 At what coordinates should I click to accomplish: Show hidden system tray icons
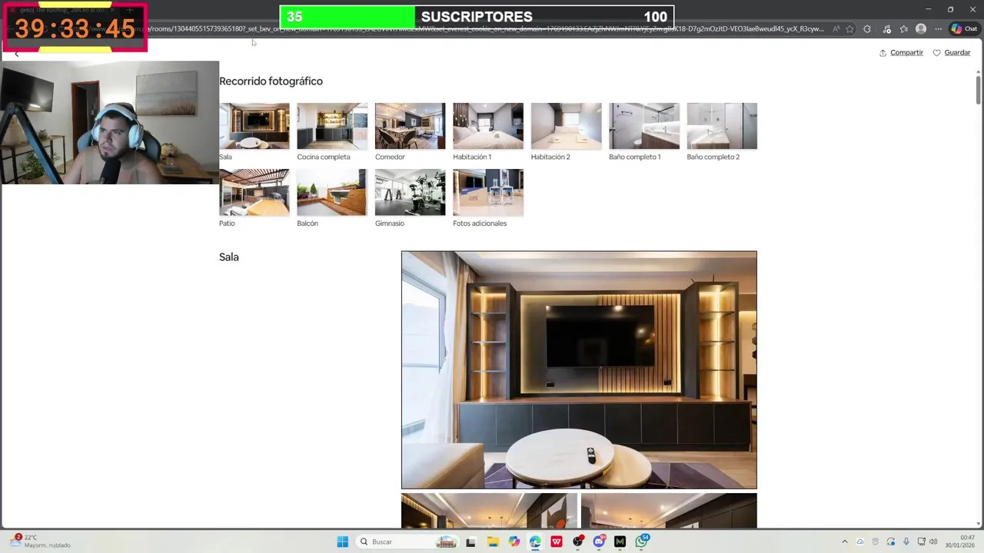coord(844,541)
